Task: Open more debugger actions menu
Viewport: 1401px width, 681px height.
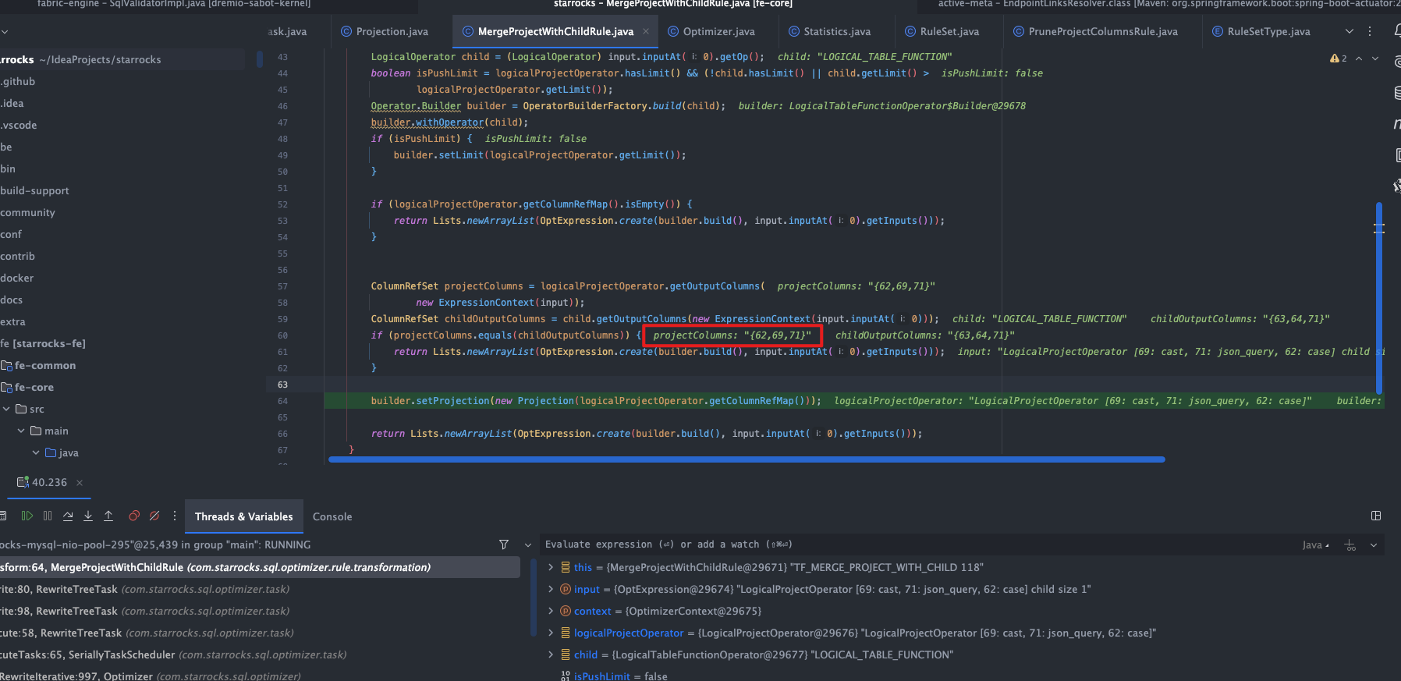Action: [175, 516]
